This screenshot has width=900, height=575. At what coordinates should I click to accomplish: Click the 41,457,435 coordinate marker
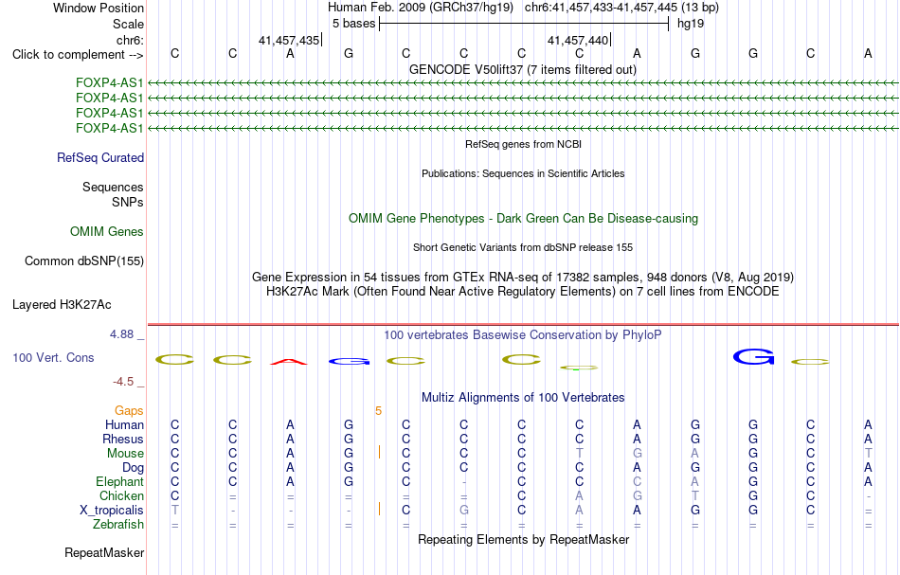289,40
